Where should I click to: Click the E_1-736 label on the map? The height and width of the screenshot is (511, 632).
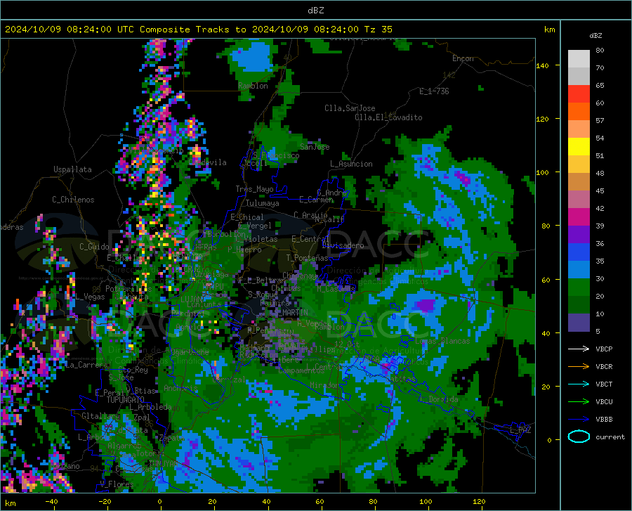click(x=434, y=91)
